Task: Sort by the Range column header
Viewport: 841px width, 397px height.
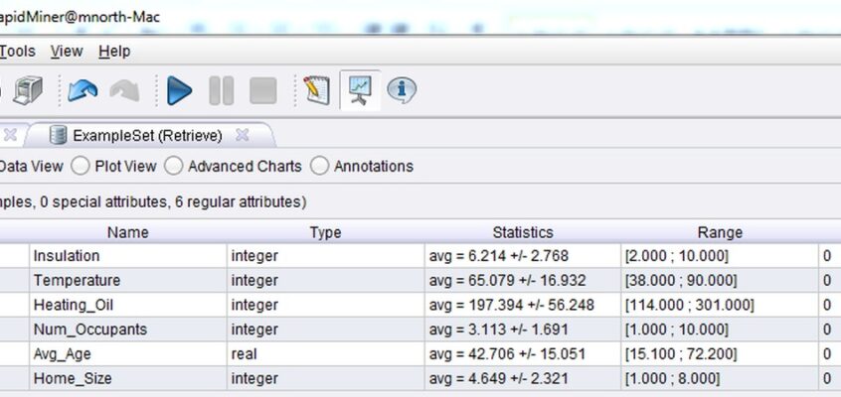Action: pos(720,232)
